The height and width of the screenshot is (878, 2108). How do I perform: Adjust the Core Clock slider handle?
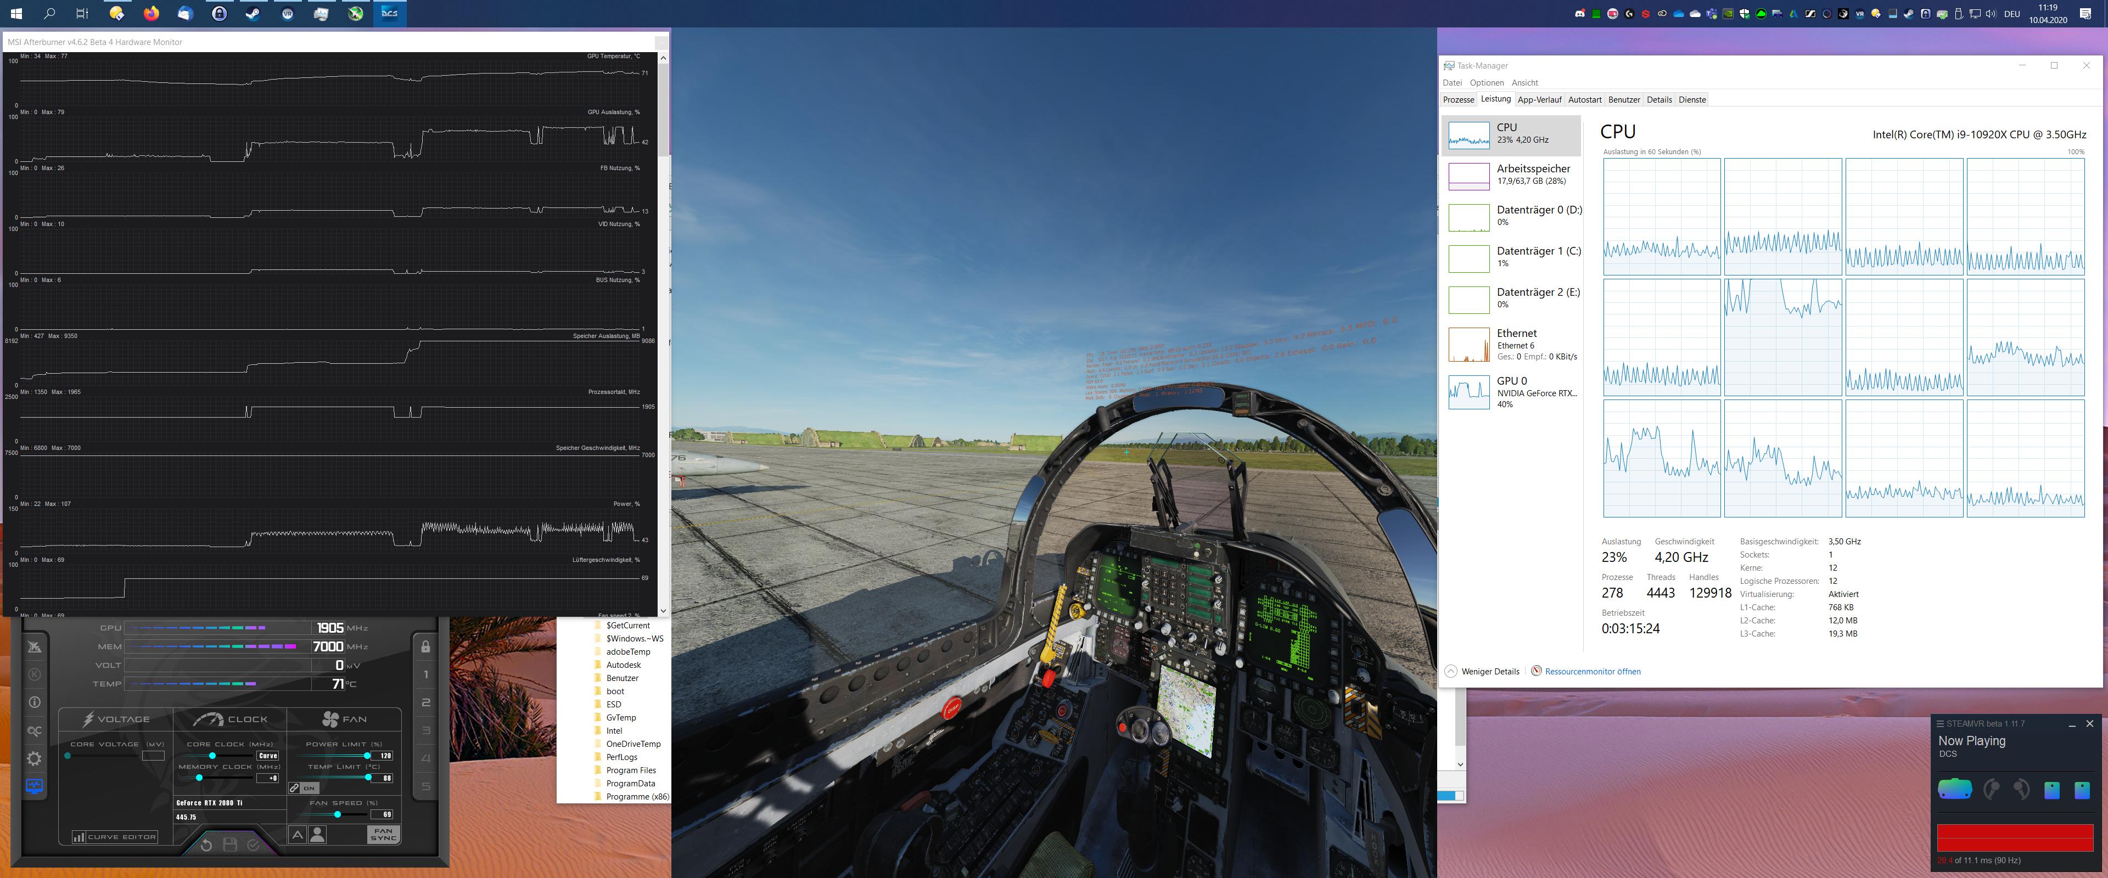coord(213,755)
